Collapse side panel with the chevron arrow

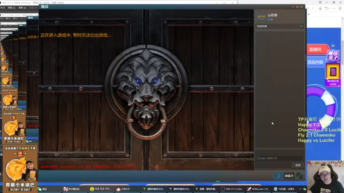(x=278, y=176)
